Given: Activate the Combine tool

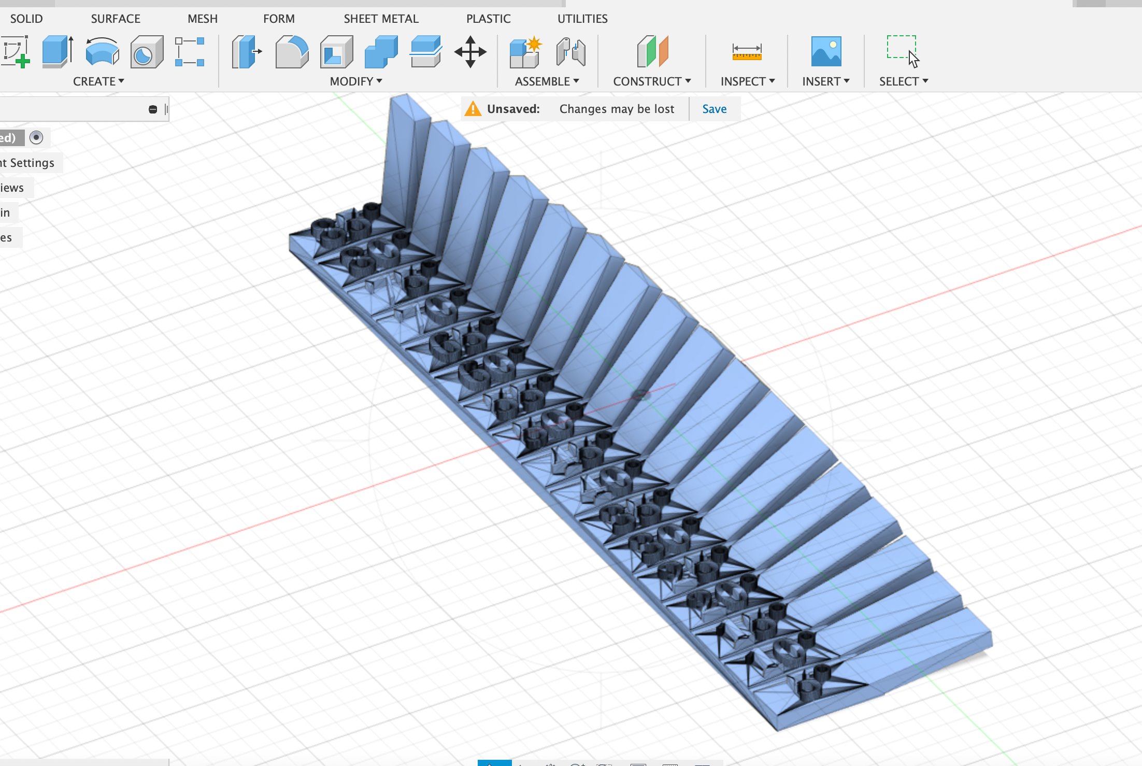Looking at the screenshot, I should tap(380, 52).
